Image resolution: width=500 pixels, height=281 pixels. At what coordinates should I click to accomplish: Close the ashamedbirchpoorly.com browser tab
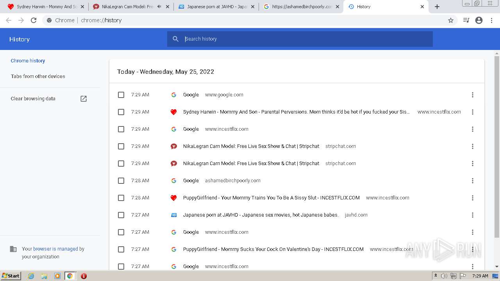337,7
